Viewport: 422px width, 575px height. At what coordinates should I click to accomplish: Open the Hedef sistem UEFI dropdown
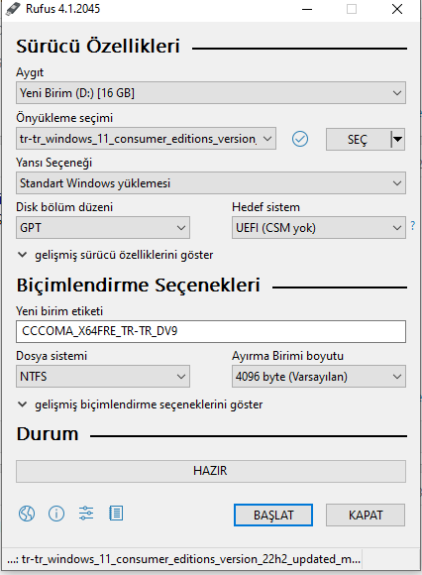(319, 228)
